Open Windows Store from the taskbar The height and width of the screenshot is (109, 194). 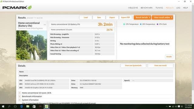pos(34,106)
